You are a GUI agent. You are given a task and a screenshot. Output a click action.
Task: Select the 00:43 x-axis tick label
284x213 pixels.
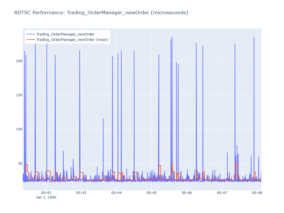click(81, 193)
